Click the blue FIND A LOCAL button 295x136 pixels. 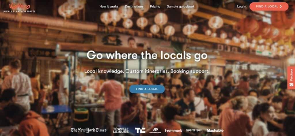point(147,89)
